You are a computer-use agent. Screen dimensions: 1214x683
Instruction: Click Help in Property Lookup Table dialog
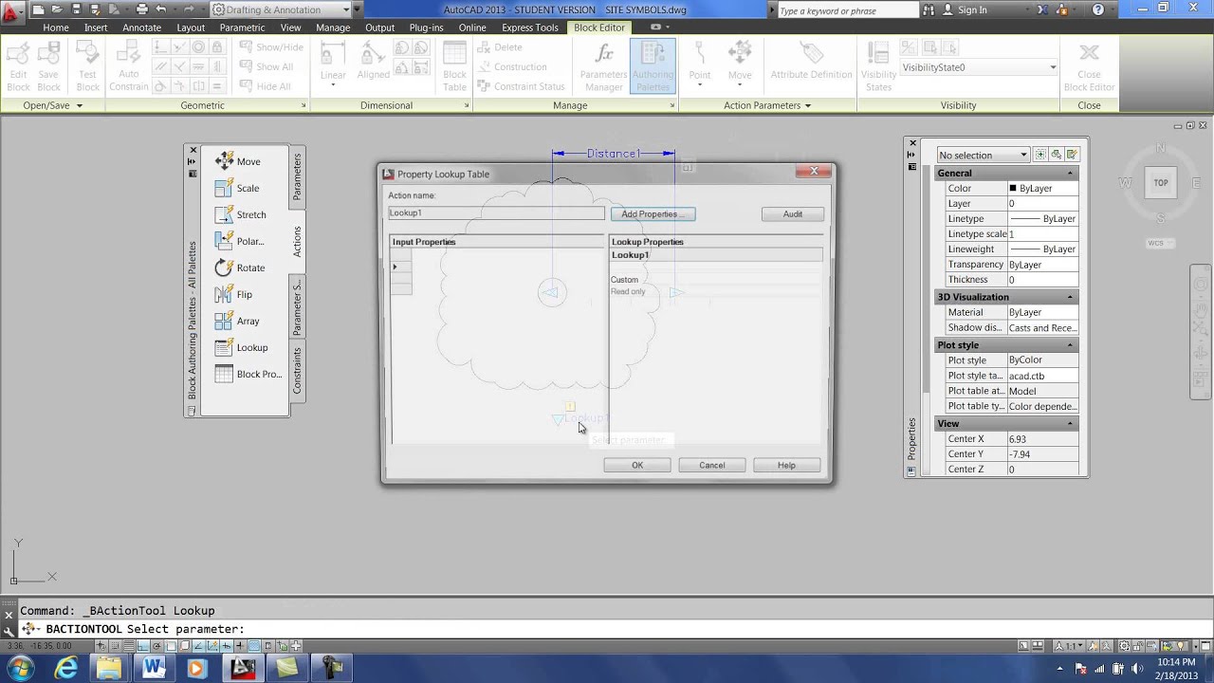point(786,465)
